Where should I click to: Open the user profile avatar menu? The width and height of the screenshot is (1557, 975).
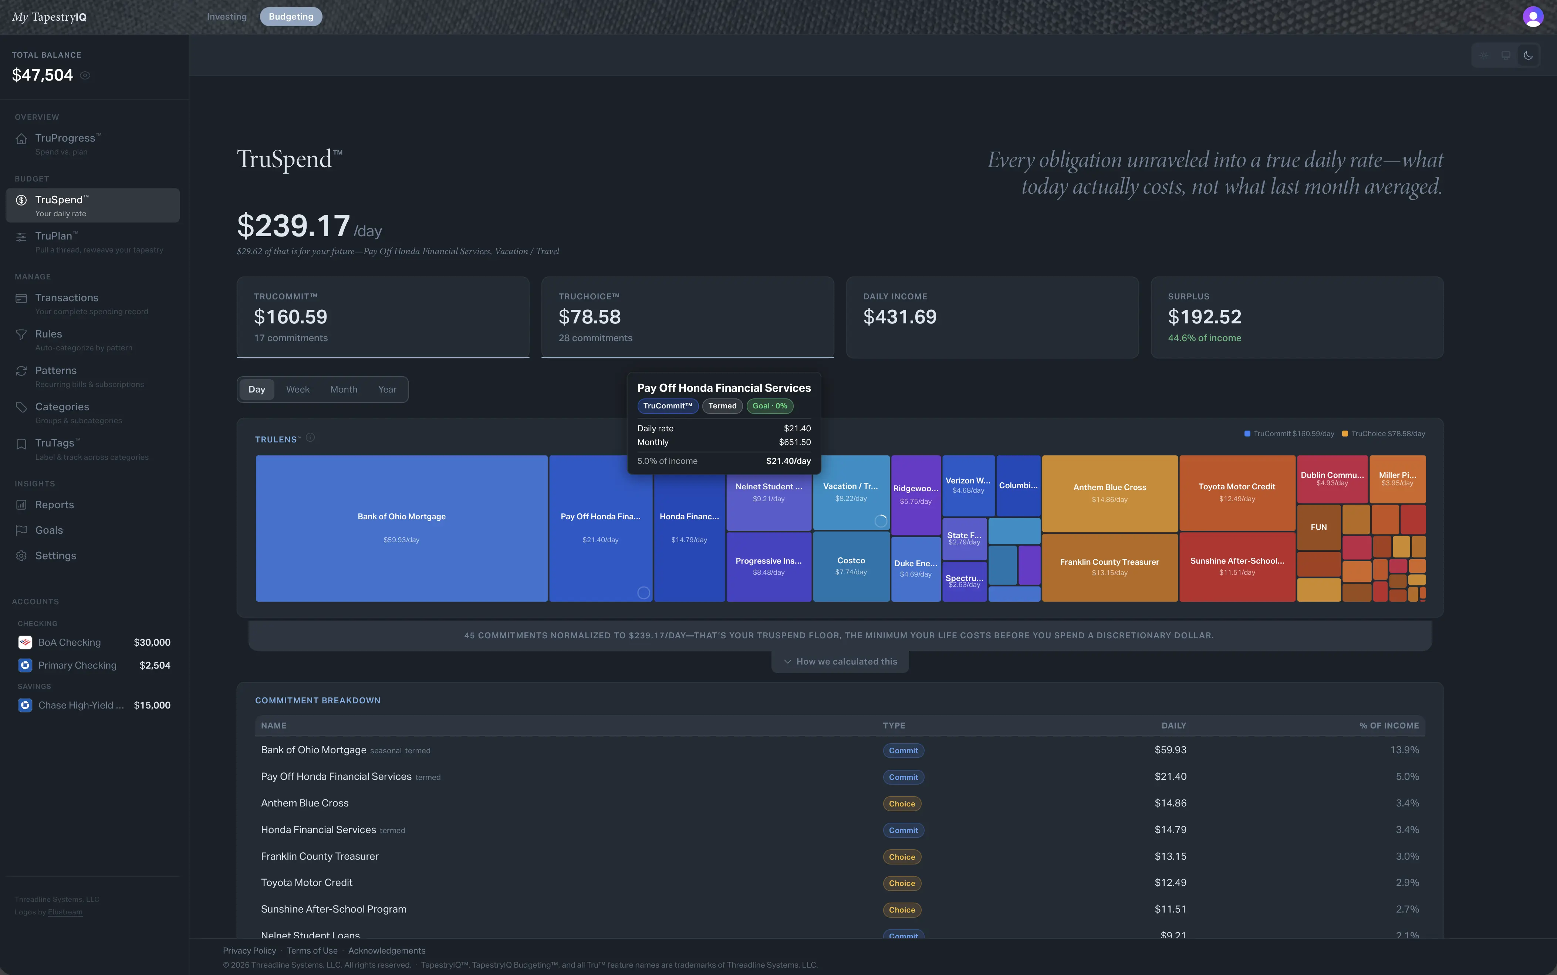[1533, 17]
